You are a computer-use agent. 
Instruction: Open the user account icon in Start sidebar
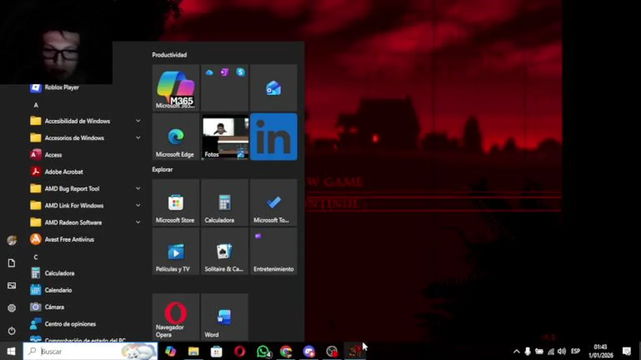click(x=12, y=240)
